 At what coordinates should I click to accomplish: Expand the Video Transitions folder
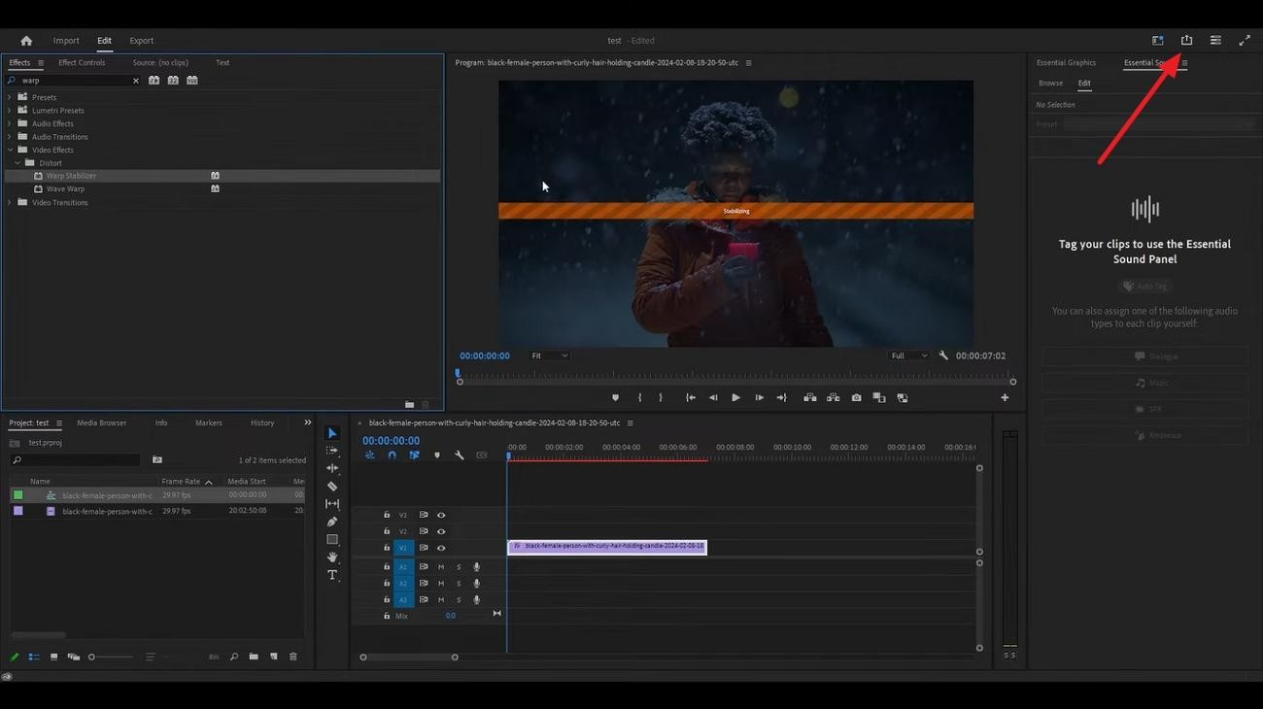tap(10, 202)
